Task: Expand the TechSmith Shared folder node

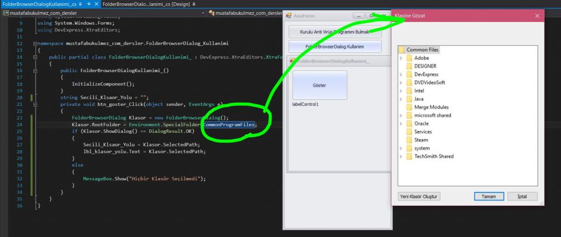Action: pyautogui.click(x=400, y=156)
